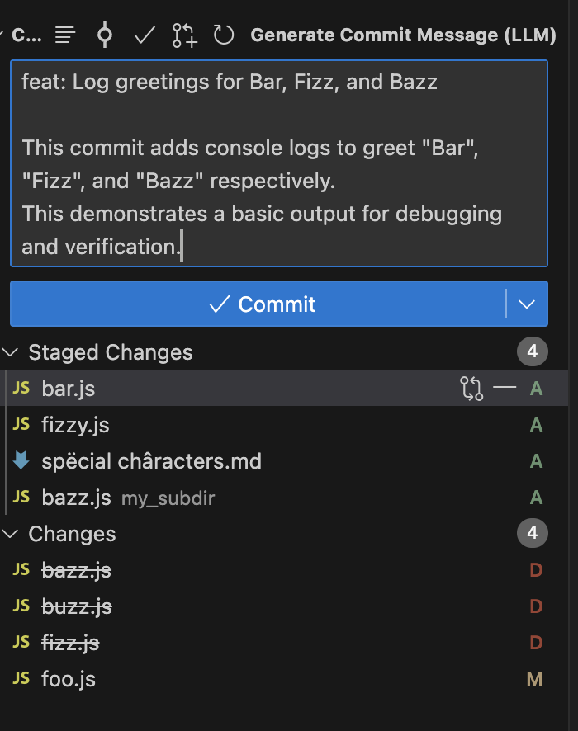Viewport: 578px width, 731px height.
Task: Click the JS icon beside bazz.js in my_subdir
Action: pyautogui.click(x=20, y=498)
